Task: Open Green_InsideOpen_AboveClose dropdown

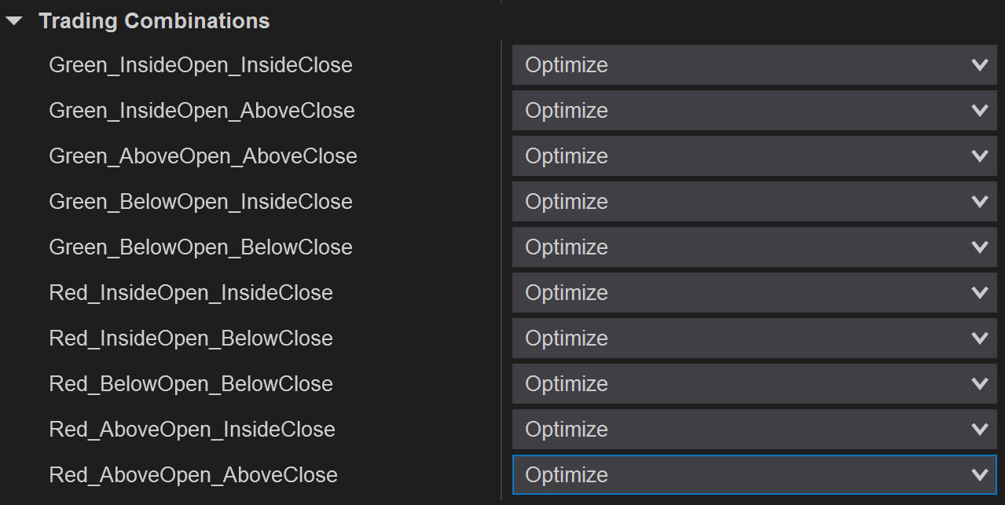Action: [754, 111]
